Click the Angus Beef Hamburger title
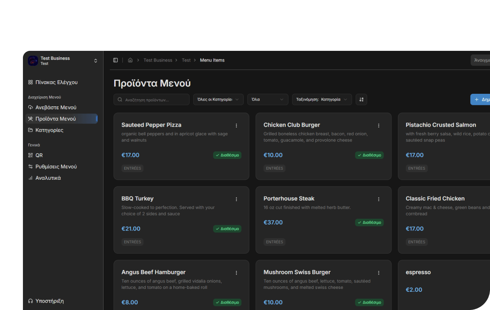 click(154, 272)
